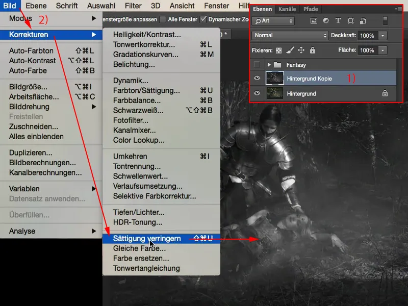The image size is (408, 306).
Task: Filter layers by shape layer icon
Action: click(x=350, y=21)
